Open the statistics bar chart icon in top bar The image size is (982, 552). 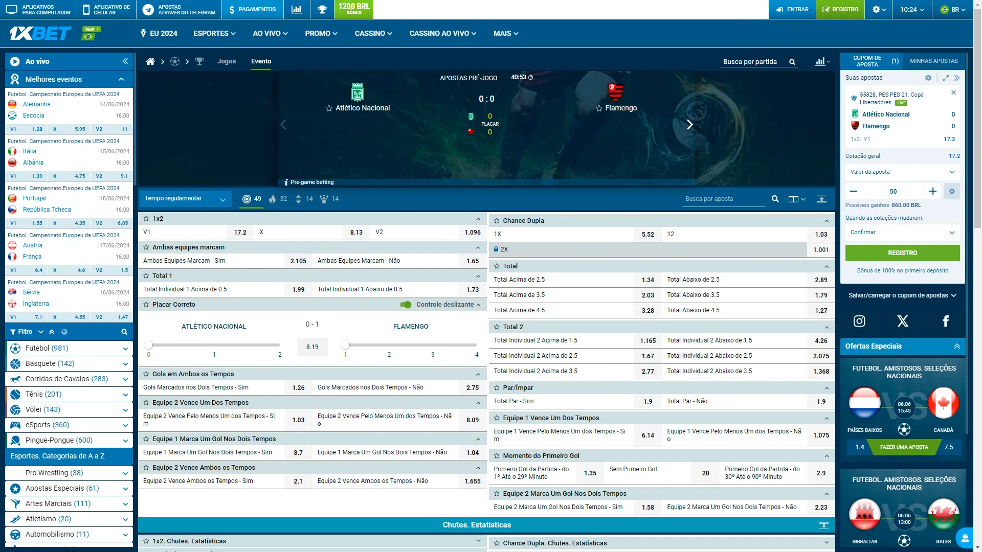(x=297, y=9)
